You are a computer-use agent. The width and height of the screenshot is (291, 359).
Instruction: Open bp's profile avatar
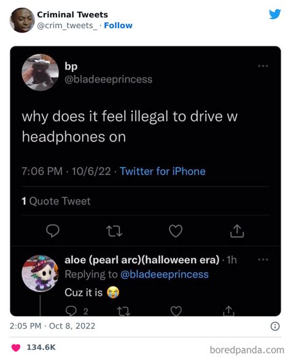(40, 72)
